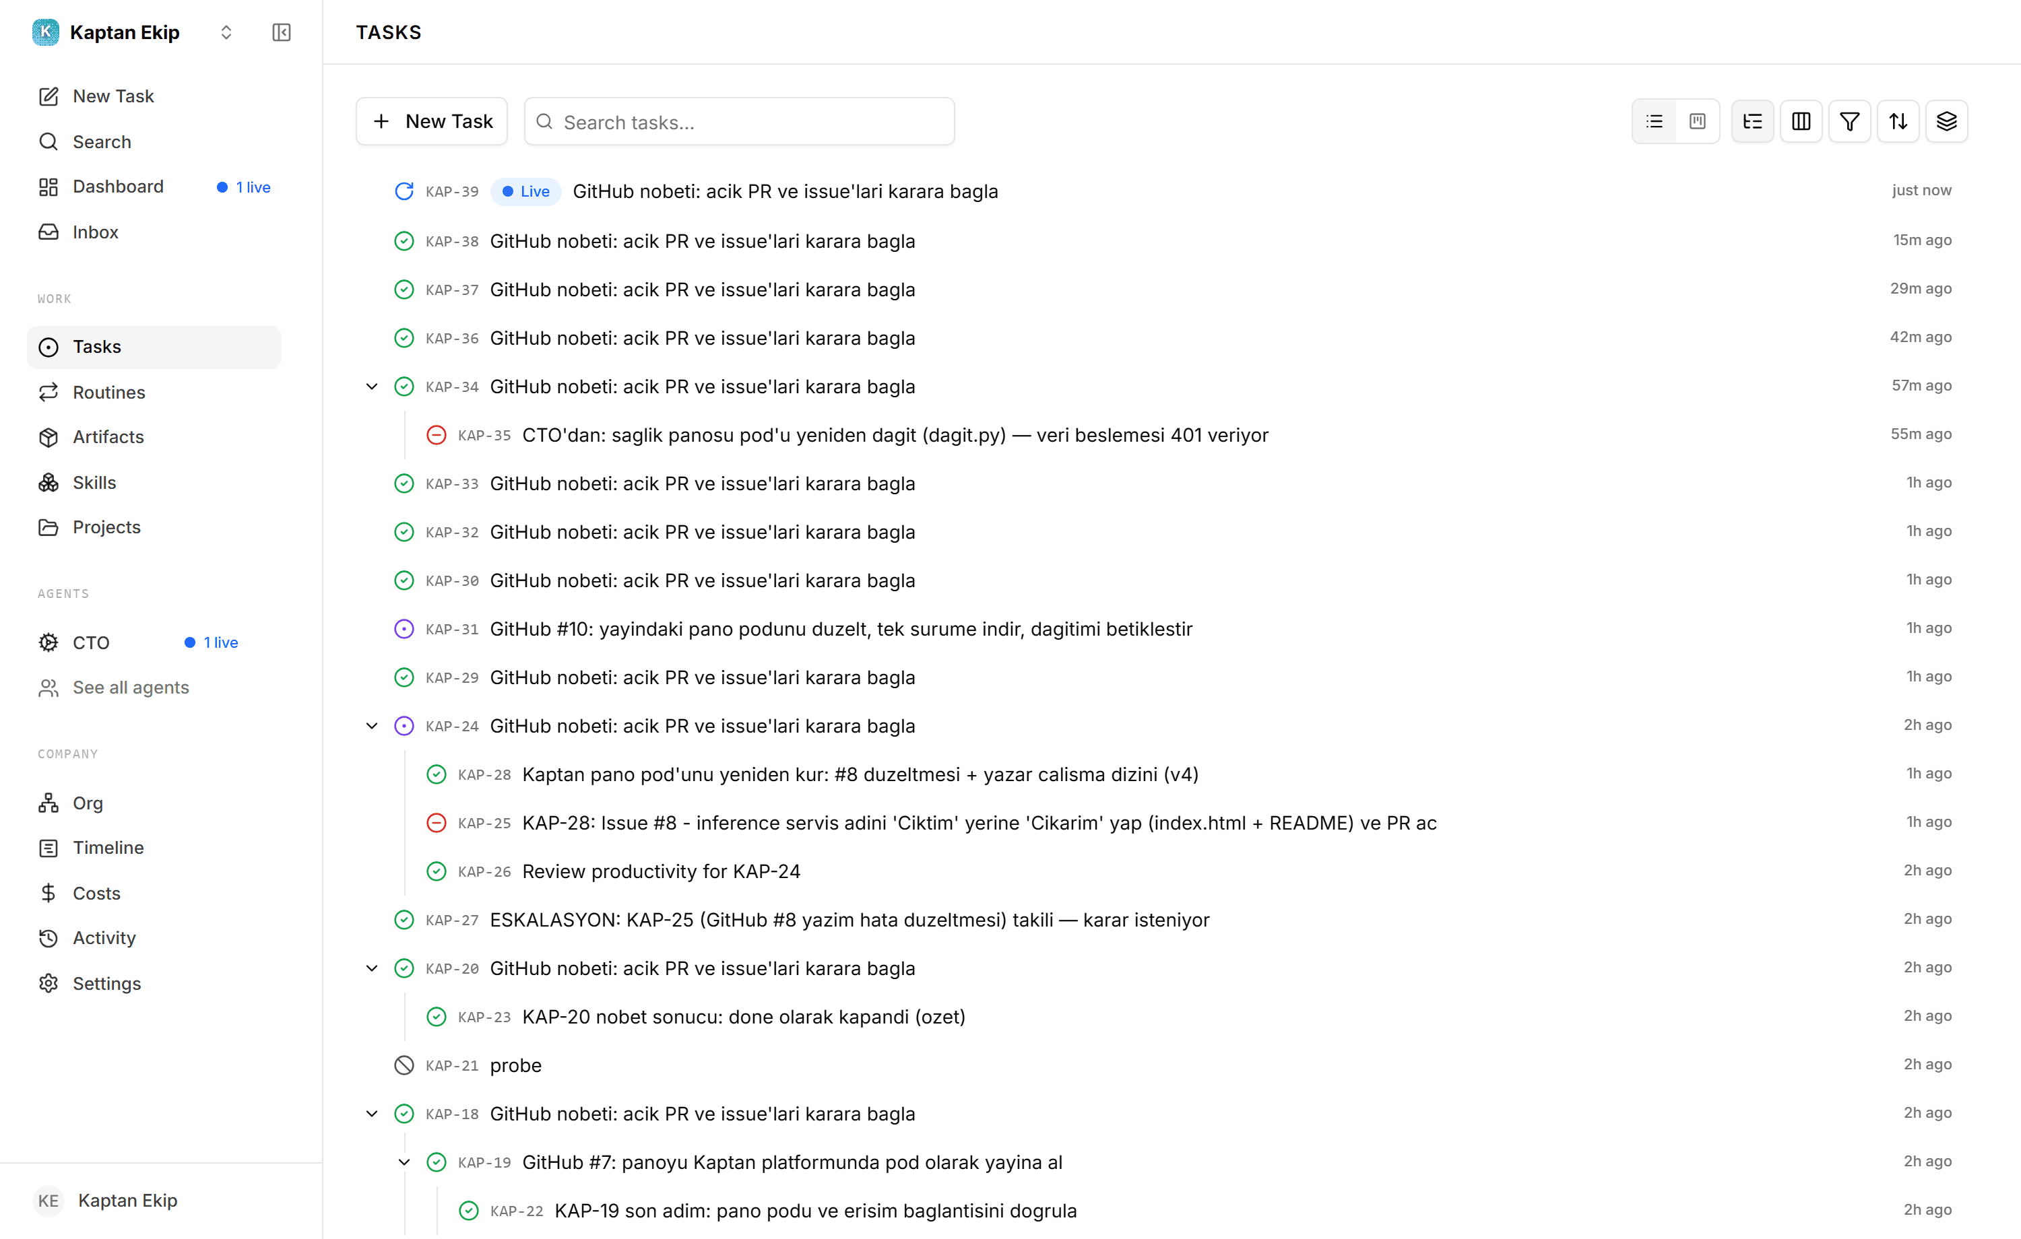Collapse the KAP-19 sub-task subtree

pyautogui.click(x=404, y=1162)
